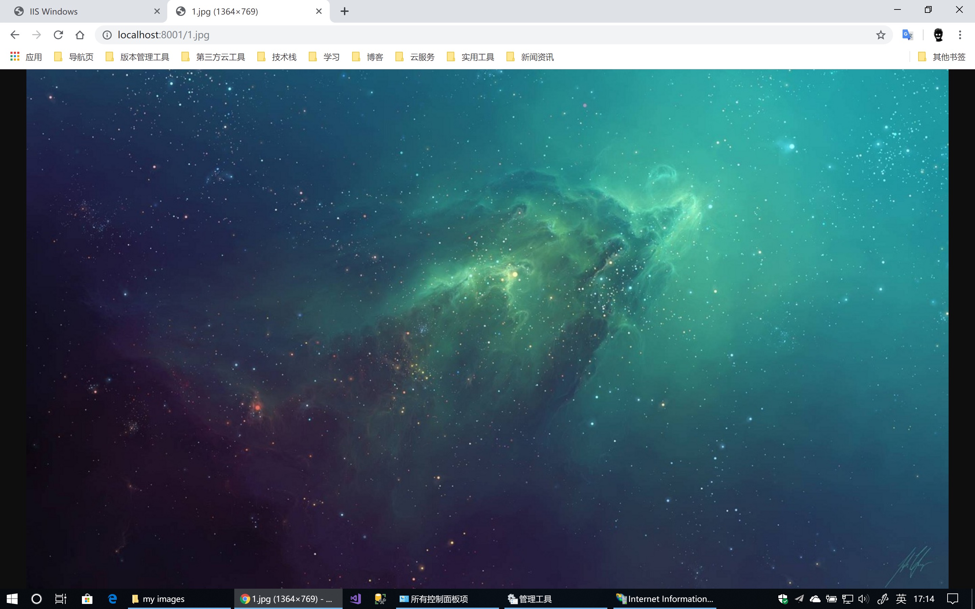Launch Microsoft Store from the taskbar
Viewport: 975px width, 609px height.
point(87,599)
